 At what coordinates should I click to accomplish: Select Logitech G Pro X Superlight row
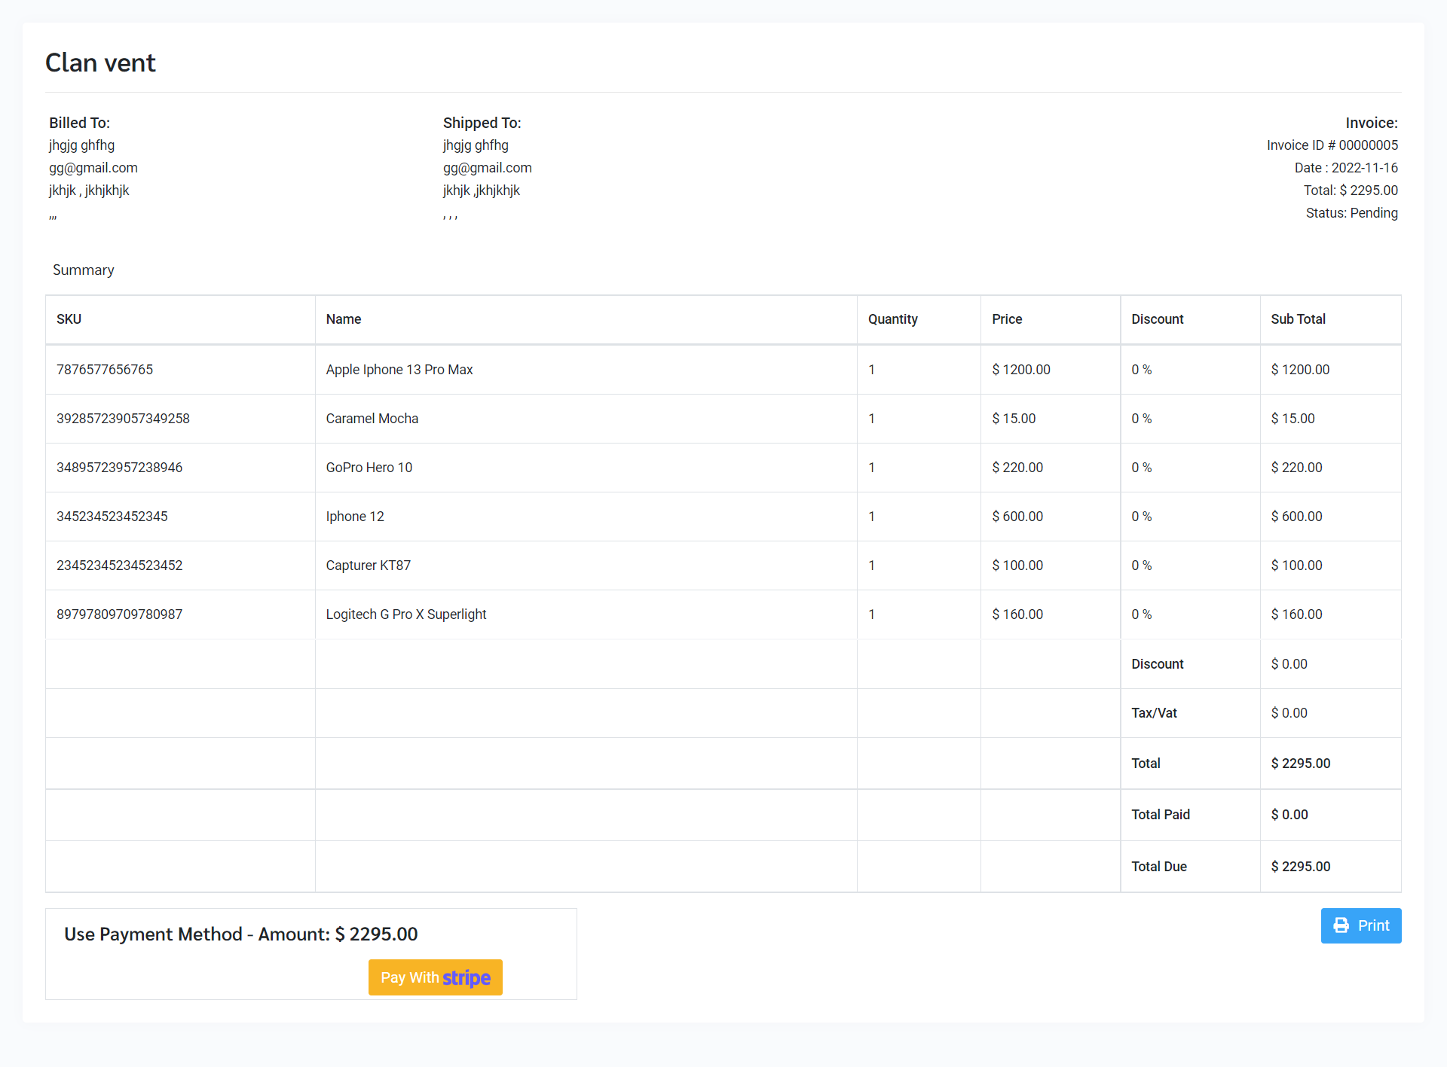(x=405, y=614)
